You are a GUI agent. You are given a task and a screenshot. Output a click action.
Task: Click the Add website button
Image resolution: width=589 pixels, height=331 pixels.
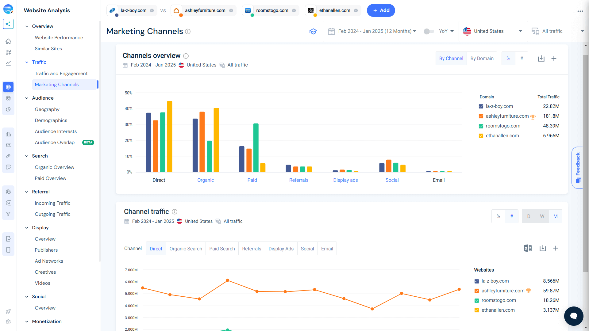pos(381,10)
